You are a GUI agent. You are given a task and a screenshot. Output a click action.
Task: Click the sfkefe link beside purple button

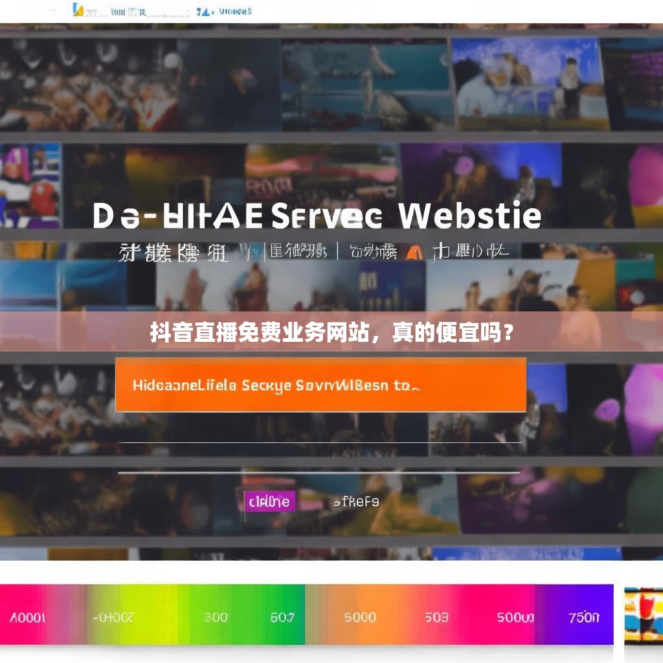tap(356, 502)
